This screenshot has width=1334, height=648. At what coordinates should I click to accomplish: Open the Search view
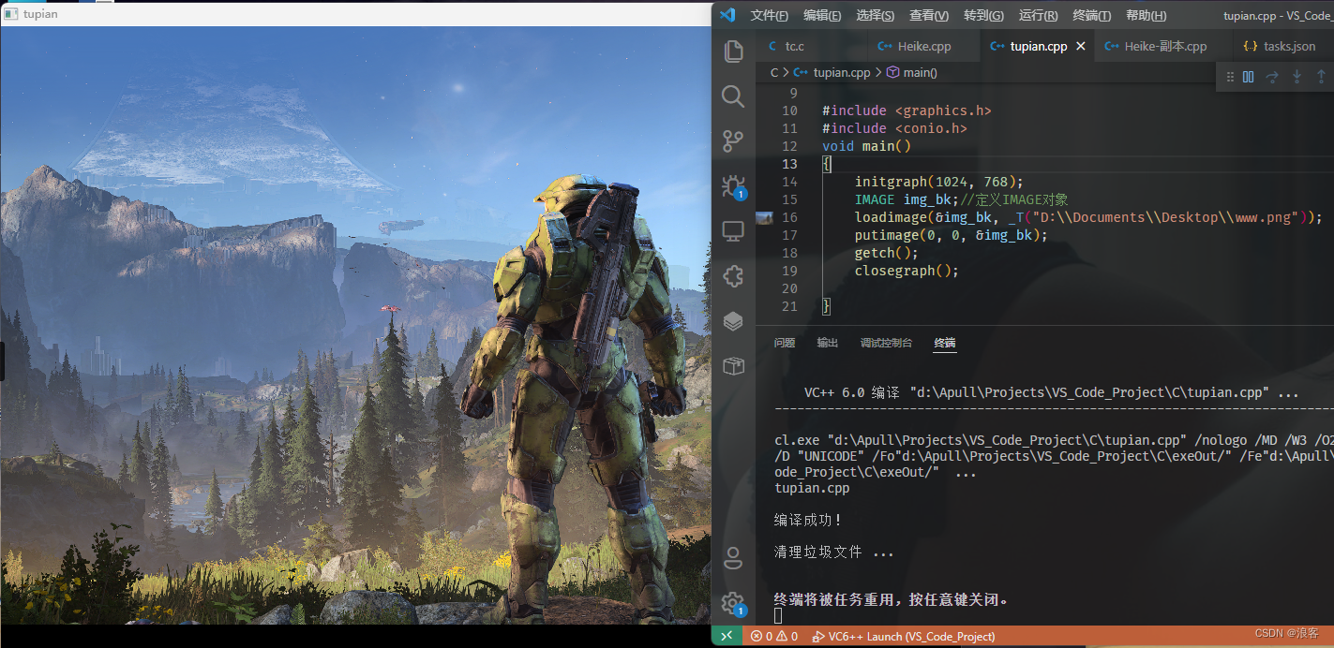[x=733, y=96]
